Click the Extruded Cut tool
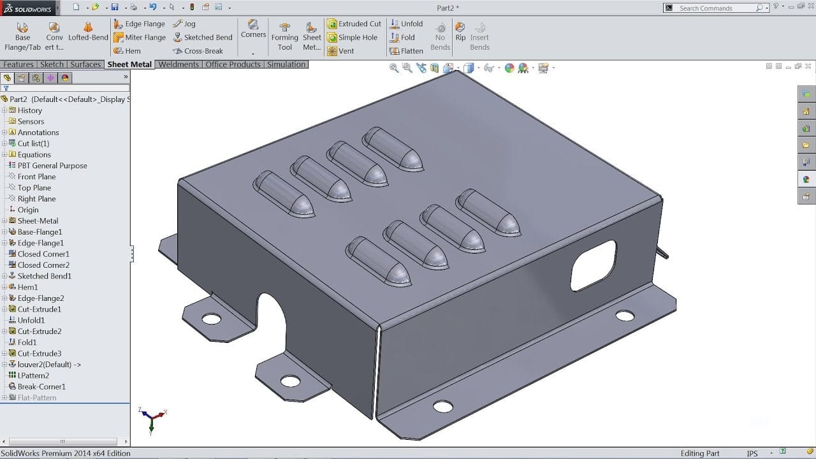816x459 pixels. 354,24
